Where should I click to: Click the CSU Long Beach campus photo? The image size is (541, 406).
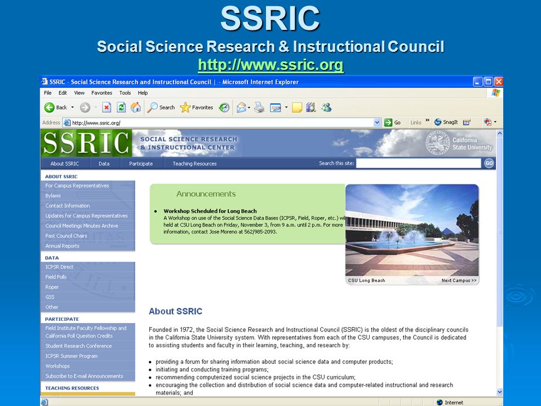click(412, 230)
